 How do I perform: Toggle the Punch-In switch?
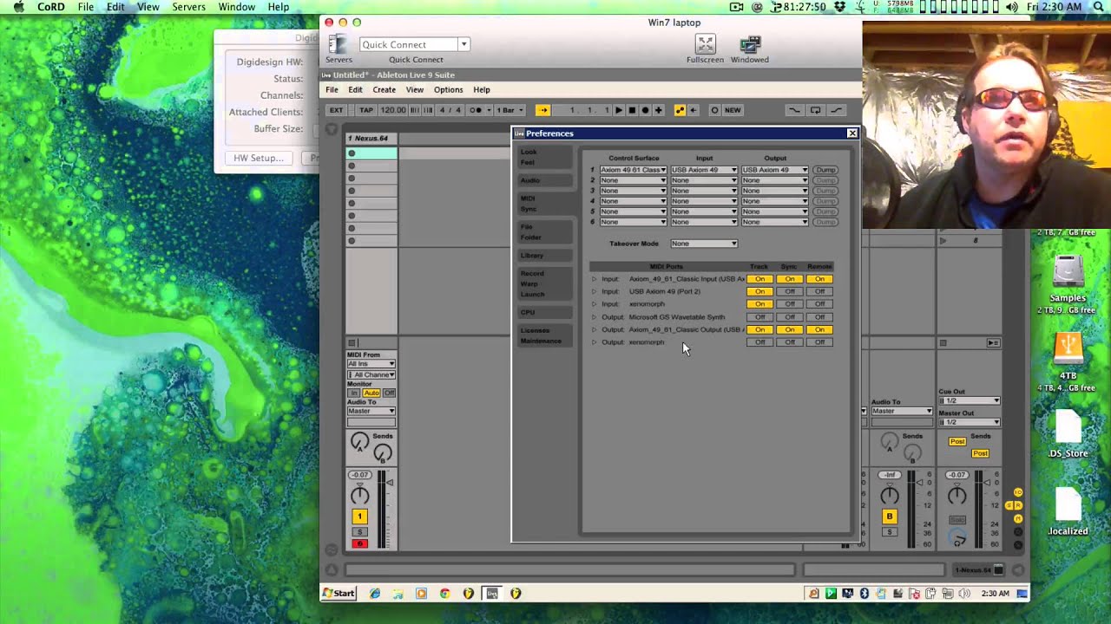[793, 110]
